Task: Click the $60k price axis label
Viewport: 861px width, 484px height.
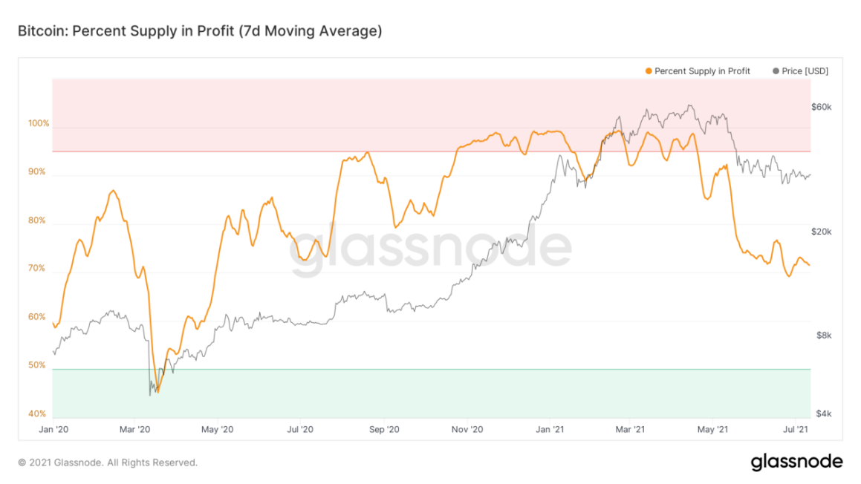Action: point(822,107)
